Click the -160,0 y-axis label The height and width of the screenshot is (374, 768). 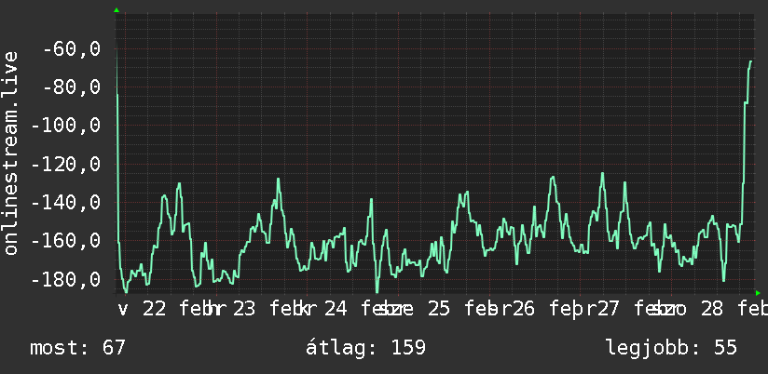click(x=66, y=241)
